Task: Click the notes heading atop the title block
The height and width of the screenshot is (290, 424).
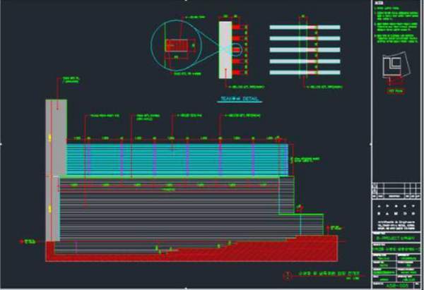Action: point(379,3)
